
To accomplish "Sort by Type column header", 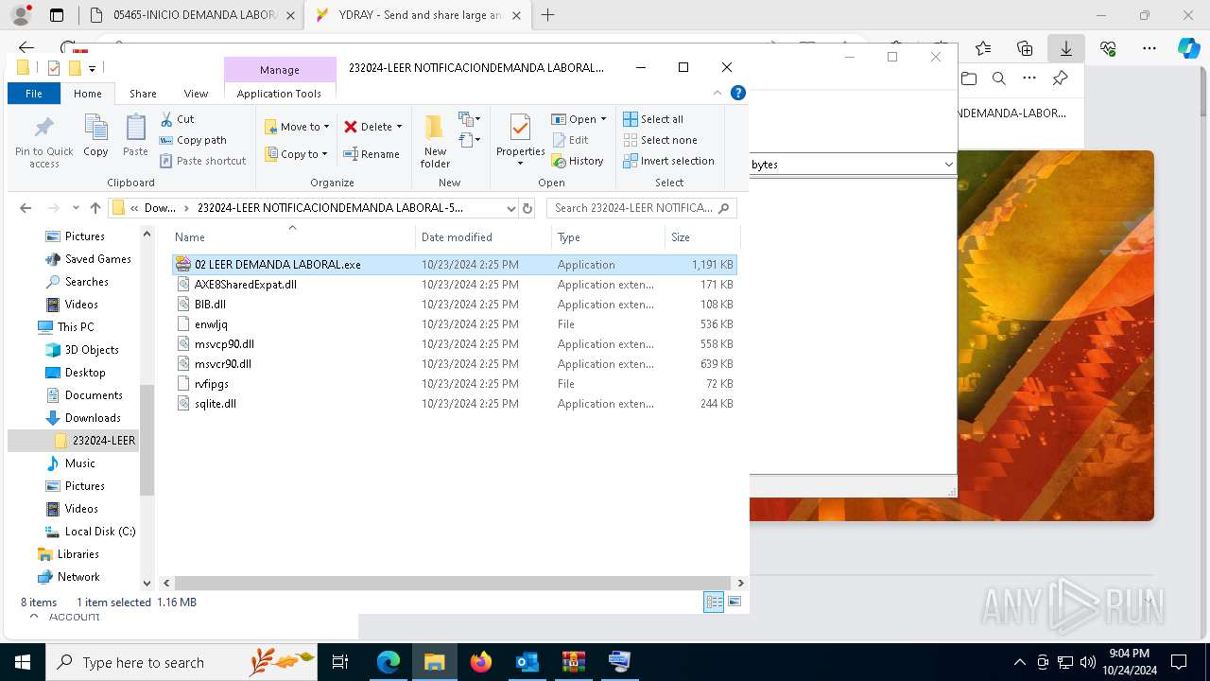I will click(x=608, y=237).
